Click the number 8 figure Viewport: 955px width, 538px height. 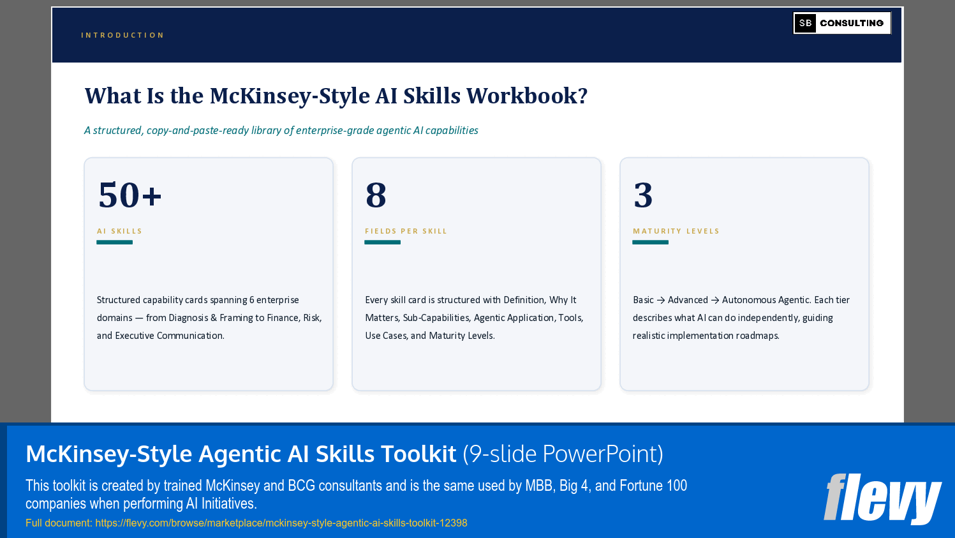coord(376,195)
